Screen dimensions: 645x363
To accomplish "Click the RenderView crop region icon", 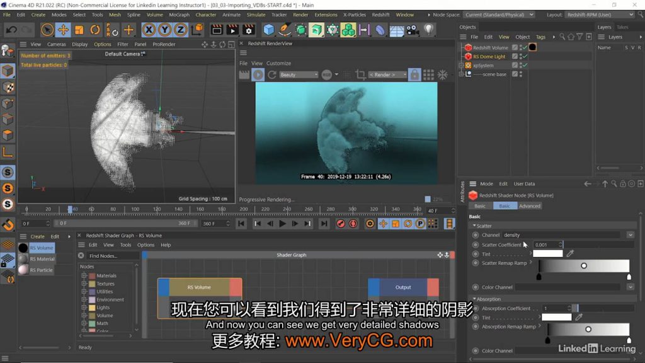I will pos(360,74).
